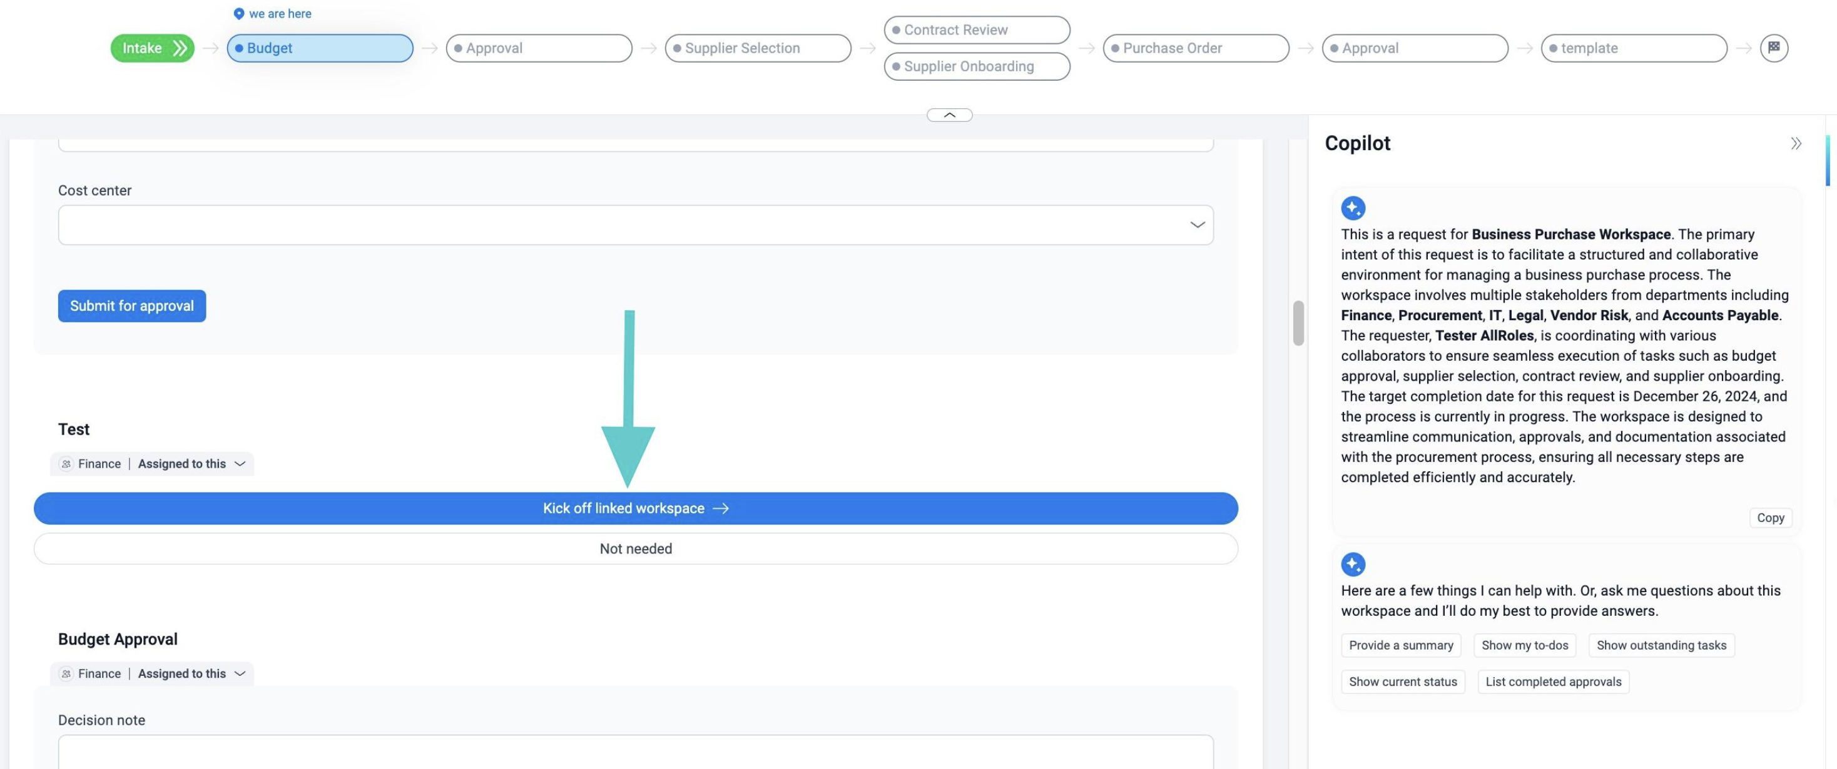The image size is (1837, 769).
Task: Click the Copilot sparkle icon above help suggestions
Action: pyautogui.click(x=1353, y=565)
